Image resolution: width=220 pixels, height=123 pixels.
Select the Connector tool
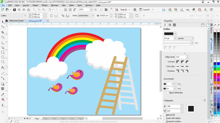3,78
